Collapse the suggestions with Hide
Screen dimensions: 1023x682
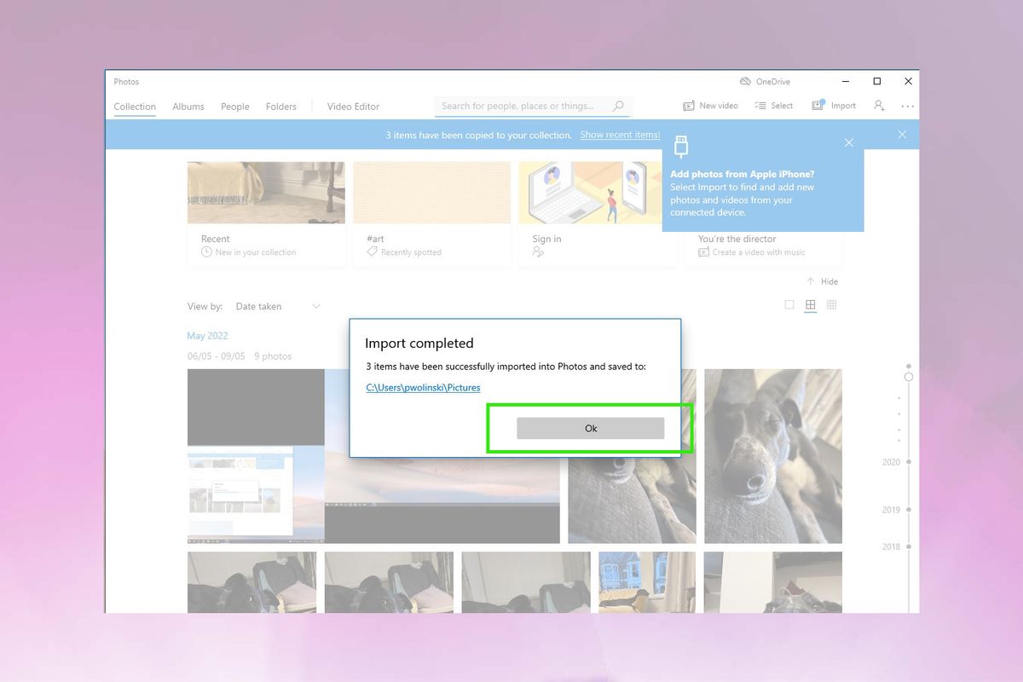pyautogui.click(x=822, y=280)
